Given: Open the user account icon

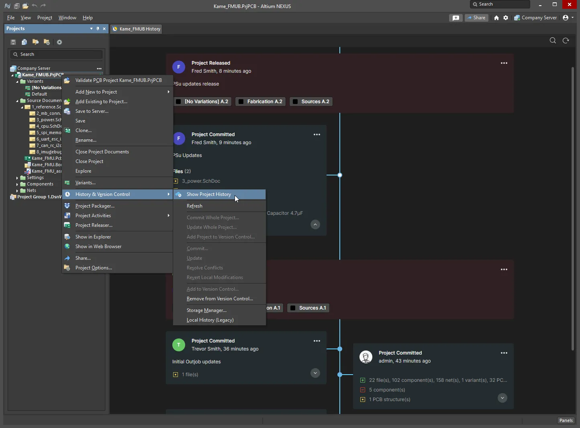Looking at the screenshot, I should pos(566,18).
